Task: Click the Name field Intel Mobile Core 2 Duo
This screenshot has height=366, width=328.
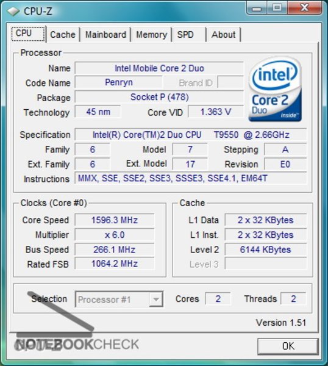Action: [x=159, y=68]
